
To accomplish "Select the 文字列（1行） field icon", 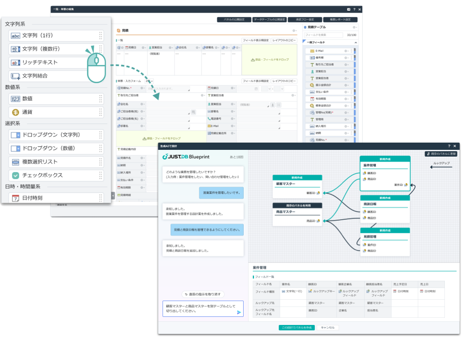I will tap(15, 36).
